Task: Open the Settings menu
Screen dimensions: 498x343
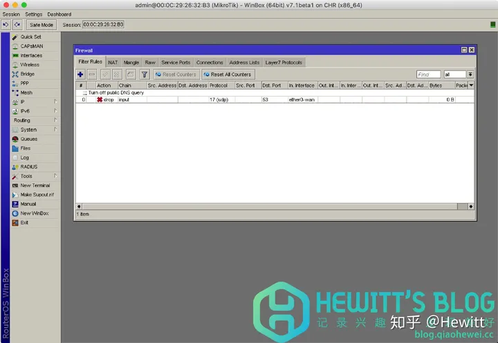Action: click(34, 14)
